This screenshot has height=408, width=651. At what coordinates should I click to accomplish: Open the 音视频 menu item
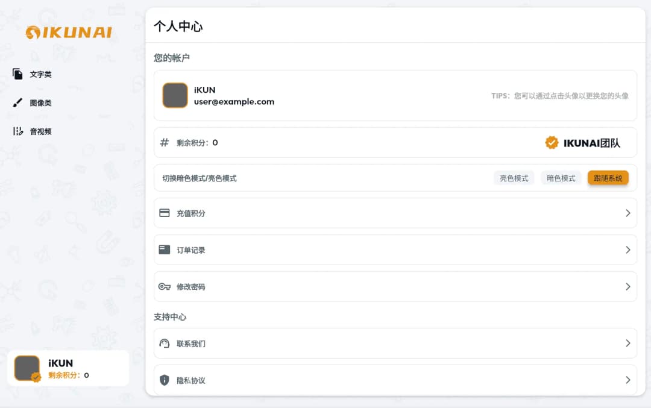coord(40,131)
